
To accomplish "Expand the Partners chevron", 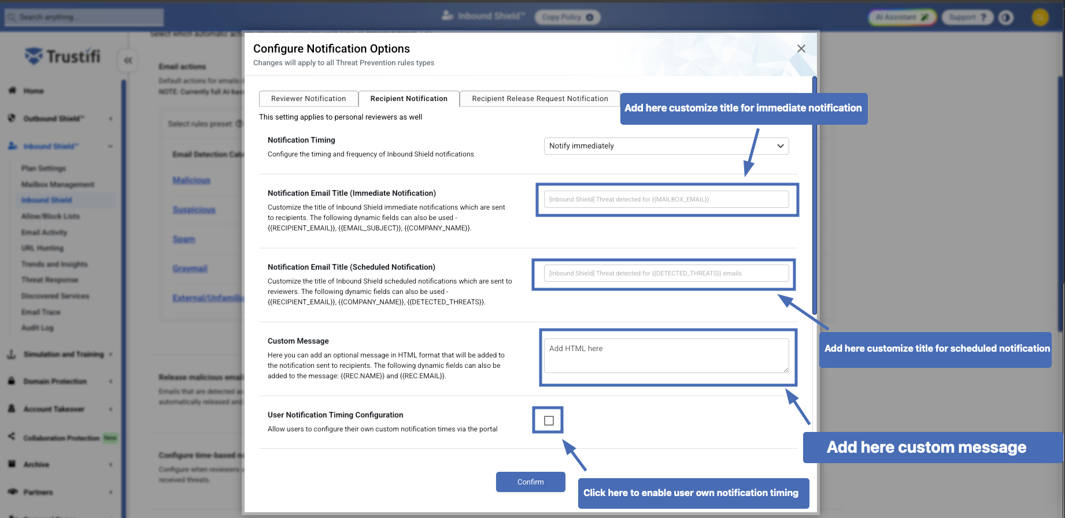I will [x=110, y=493].
